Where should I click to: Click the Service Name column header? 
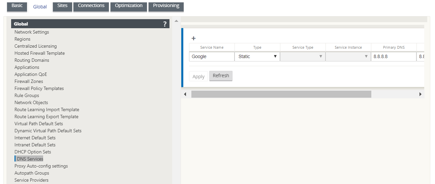[212, 47]
